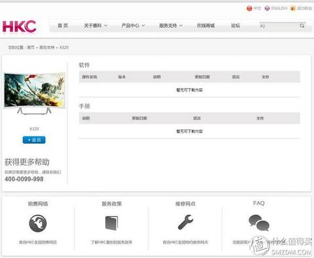Screen dimensions: 314x258
Task: Open the FAQ chat bubbles icon
Action: pos(259,223)
